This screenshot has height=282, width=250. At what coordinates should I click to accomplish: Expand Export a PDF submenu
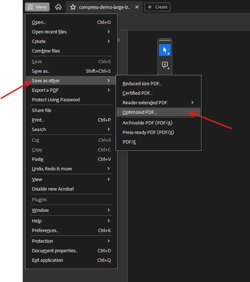click(x=71, y=90)
